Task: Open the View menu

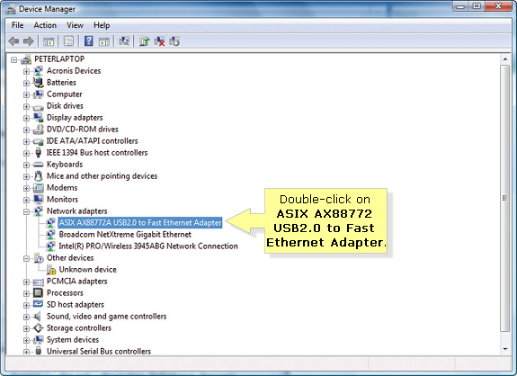Action: tap(75, 25)
